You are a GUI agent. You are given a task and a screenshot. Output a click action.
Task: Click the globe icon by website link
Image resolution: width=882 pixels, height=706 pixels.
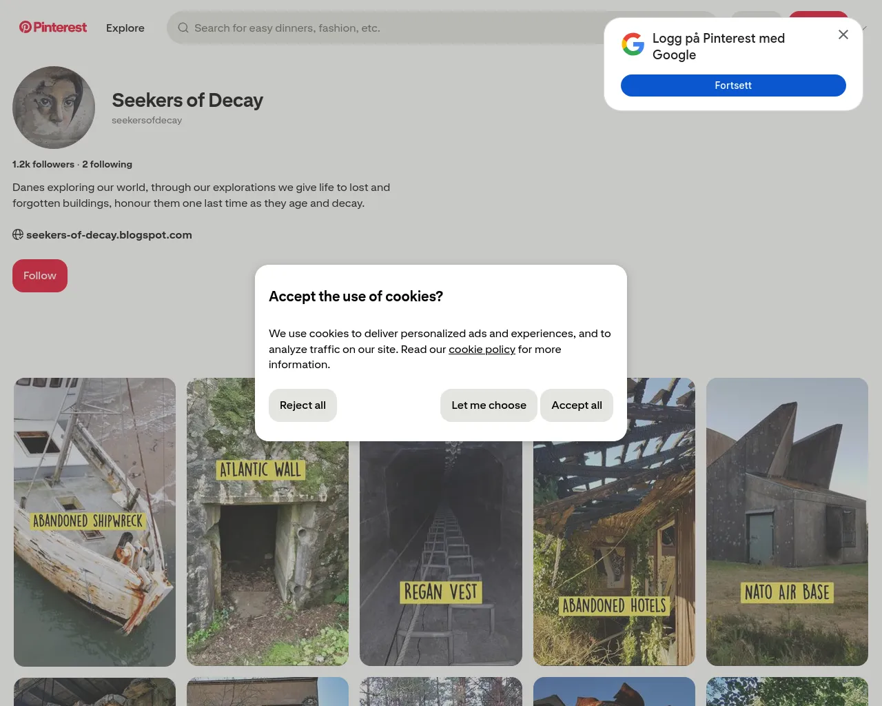pyautogui.click(x=18, y=234)
